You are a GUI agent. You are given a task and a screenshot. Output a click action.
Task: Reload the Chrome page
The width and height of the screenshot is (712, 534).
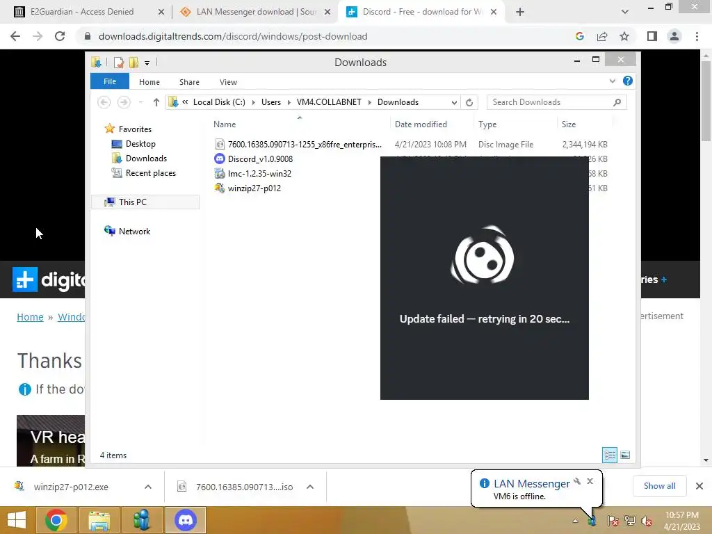[x=60, y=36]
